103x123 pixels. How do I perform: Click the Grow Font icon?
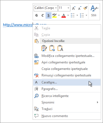[74, 8]
